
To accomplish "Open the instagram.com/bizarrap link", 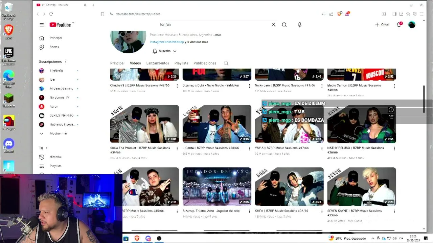I will (x=167, y=42).
